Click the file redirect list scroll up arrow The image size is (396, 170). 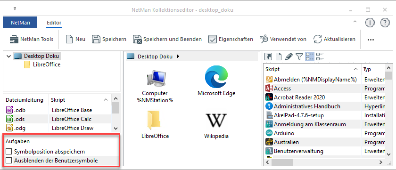coord(115,98)
